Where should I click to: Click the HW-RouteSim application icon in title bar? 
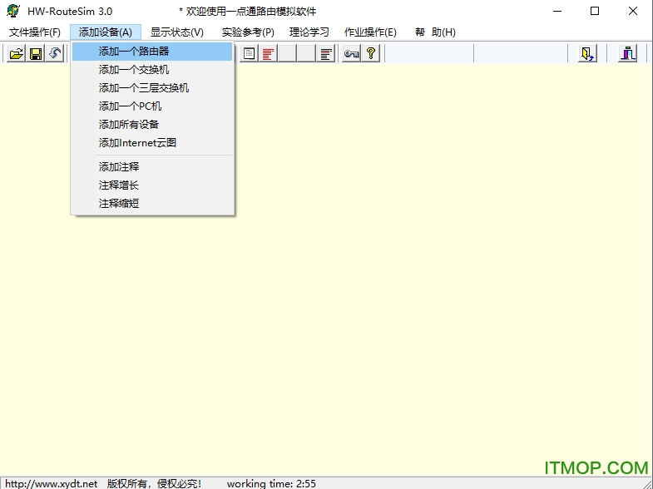[13, 11]
